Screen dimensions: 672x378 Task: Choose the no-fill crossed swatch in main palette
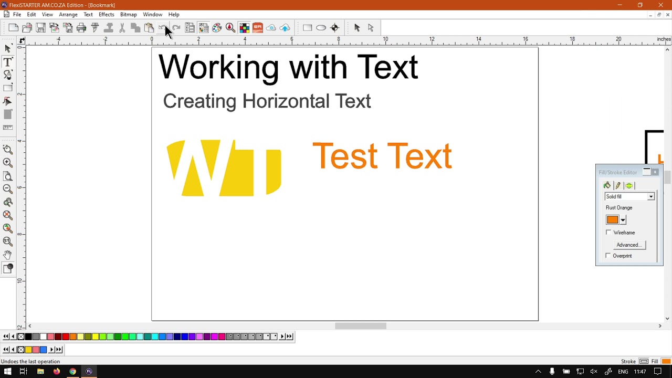(21, 337)
